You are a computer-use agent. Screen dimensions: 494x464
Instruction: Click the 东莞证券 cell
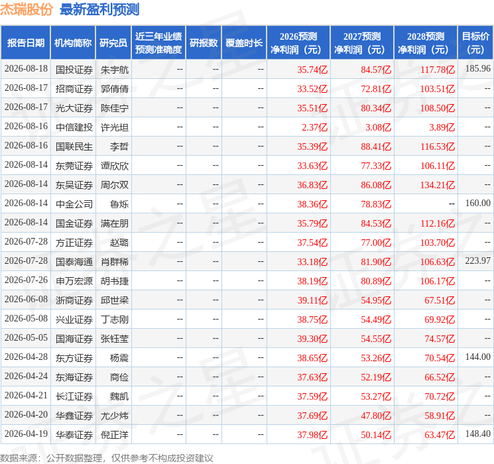click(74, 165)
